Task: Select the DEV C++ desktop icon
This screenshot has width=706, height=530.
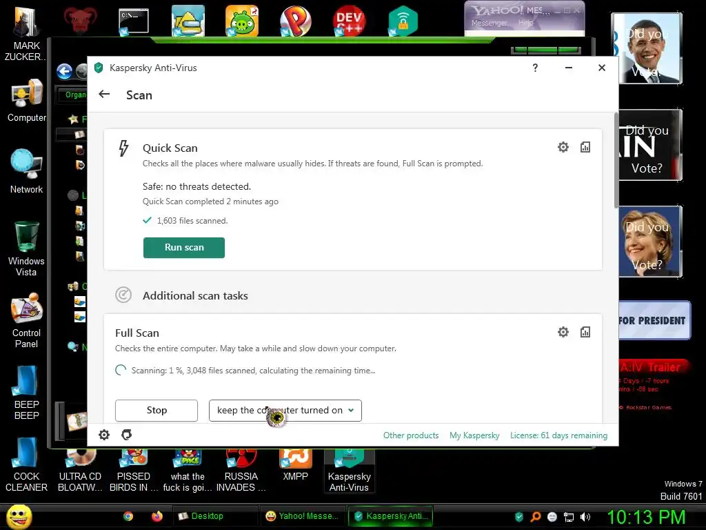Action: 349,21
